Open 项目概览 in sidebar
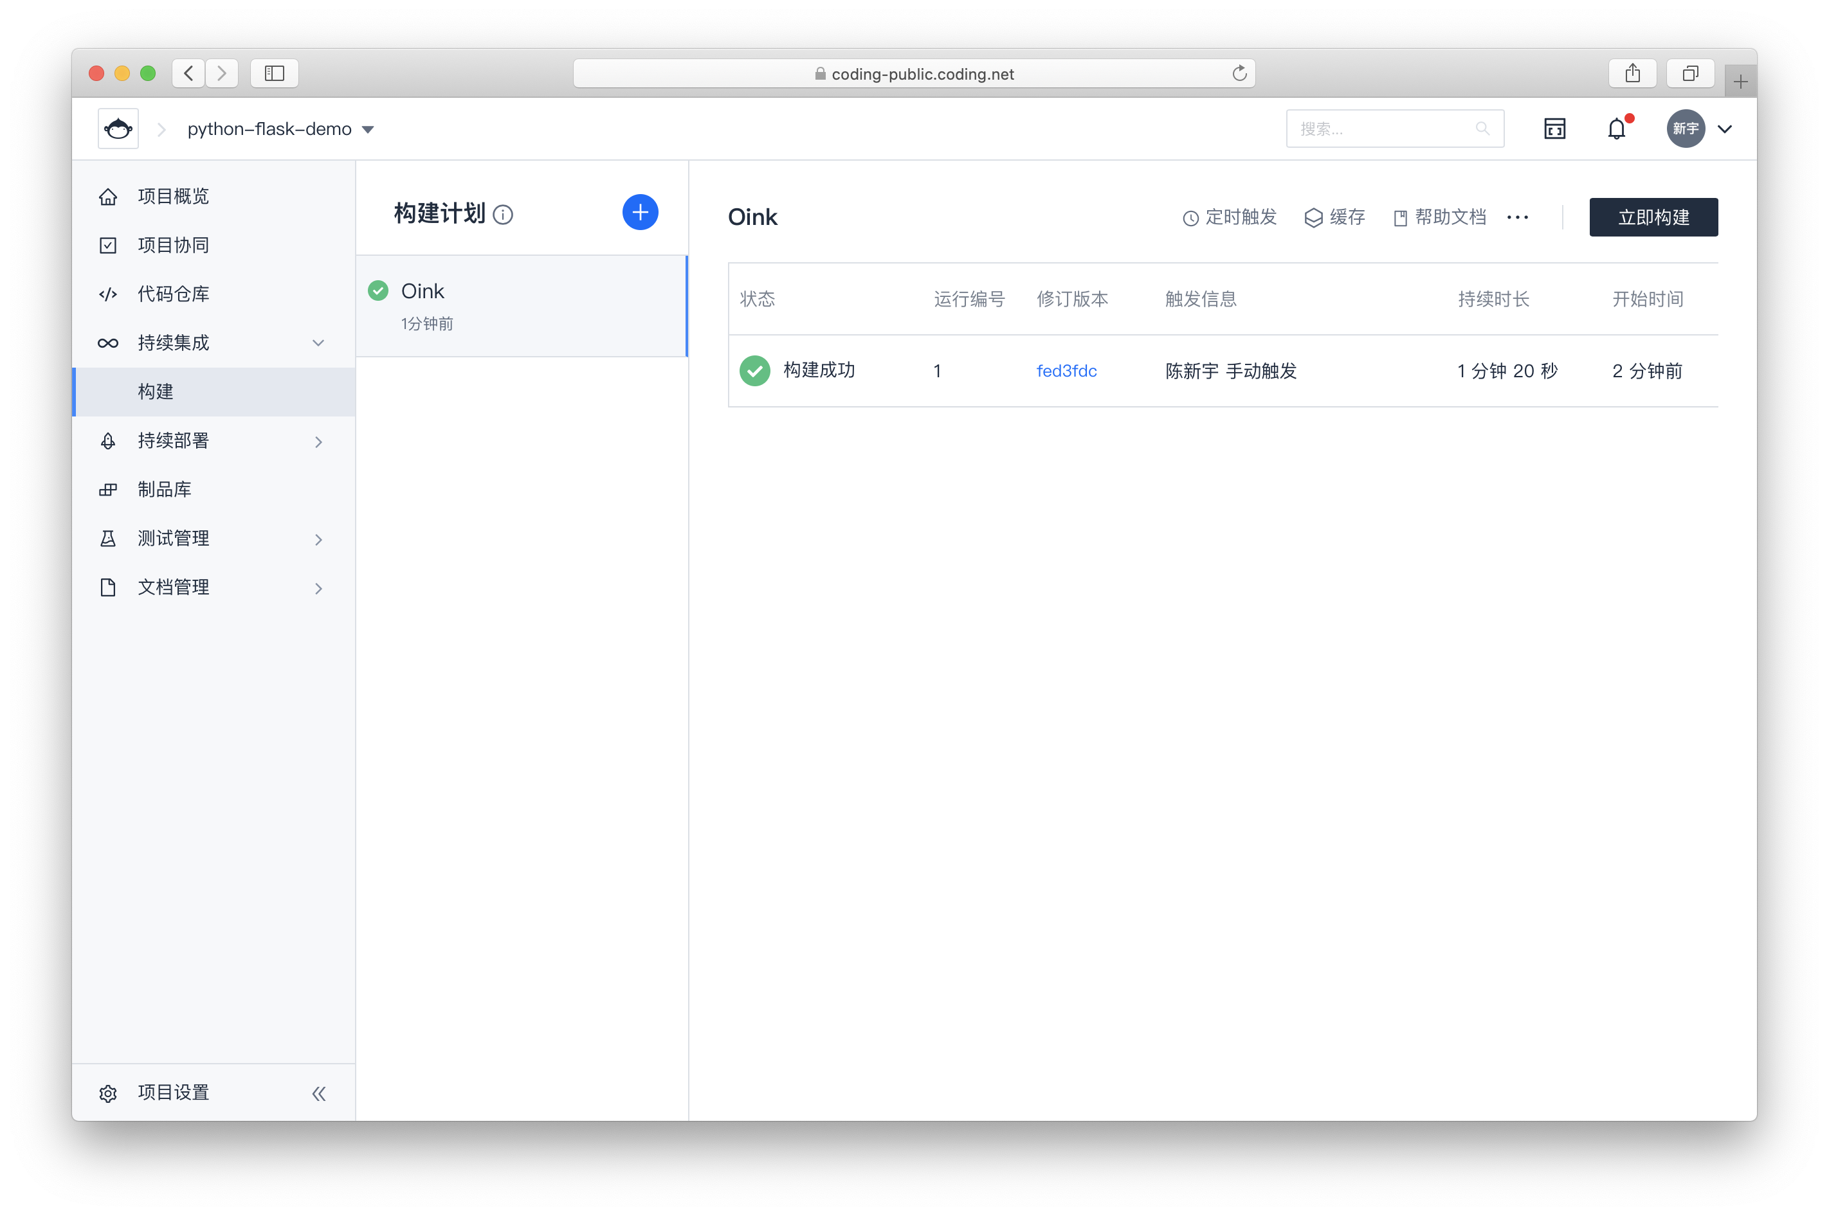The image size is (1829, 1216). [173, 196]
